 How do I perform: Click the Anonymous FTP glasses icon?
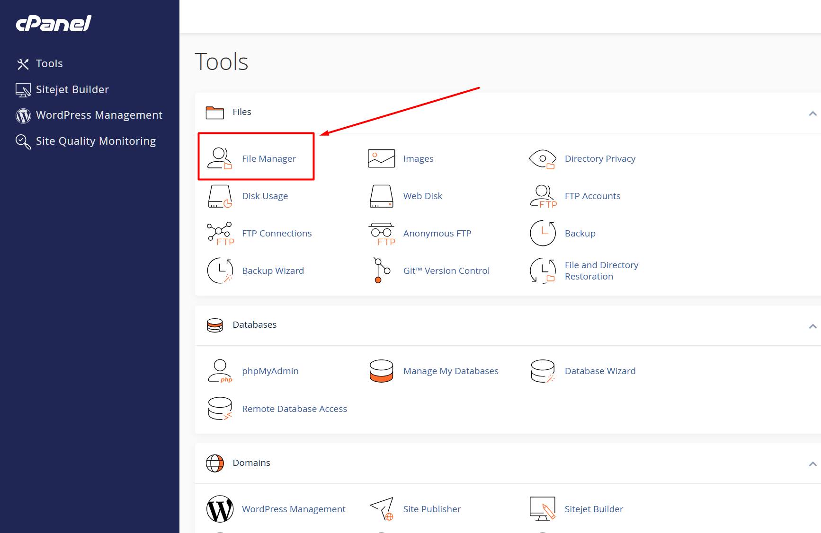coord(381,233)
